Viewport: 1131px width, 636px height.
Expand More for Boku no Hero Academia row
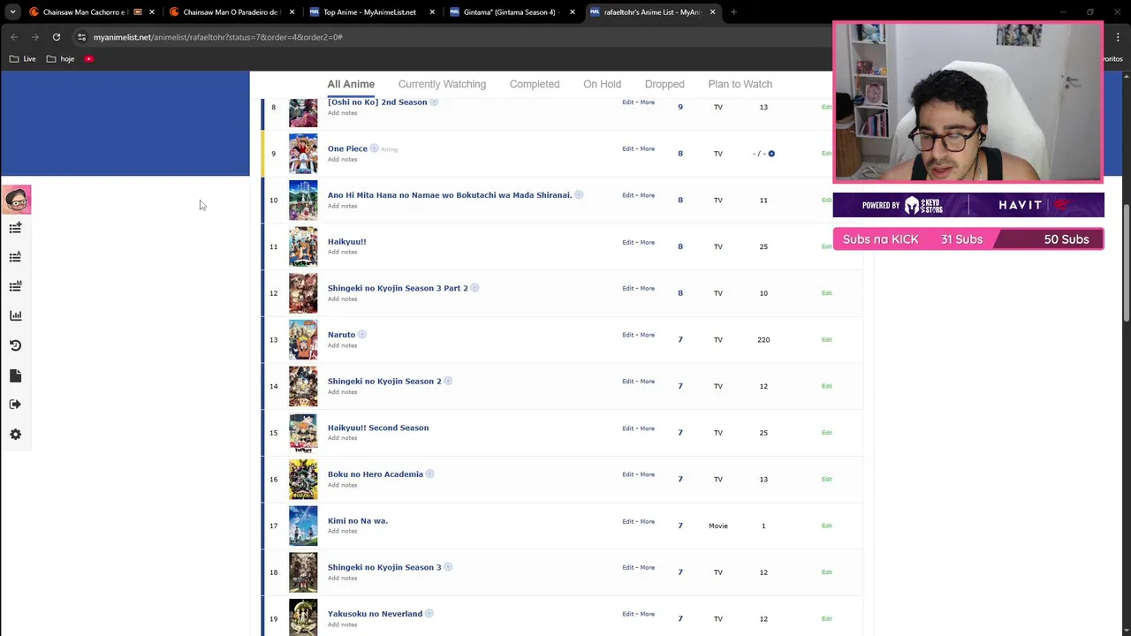[x=648, y=474]
